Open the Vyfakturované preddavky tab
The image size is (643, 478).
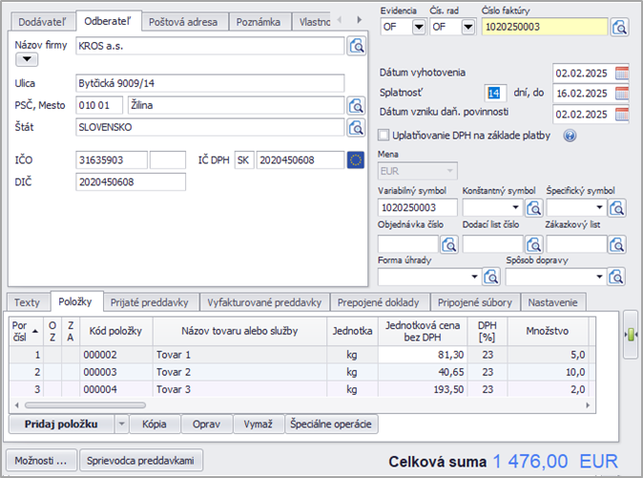(x=264, y=302)
